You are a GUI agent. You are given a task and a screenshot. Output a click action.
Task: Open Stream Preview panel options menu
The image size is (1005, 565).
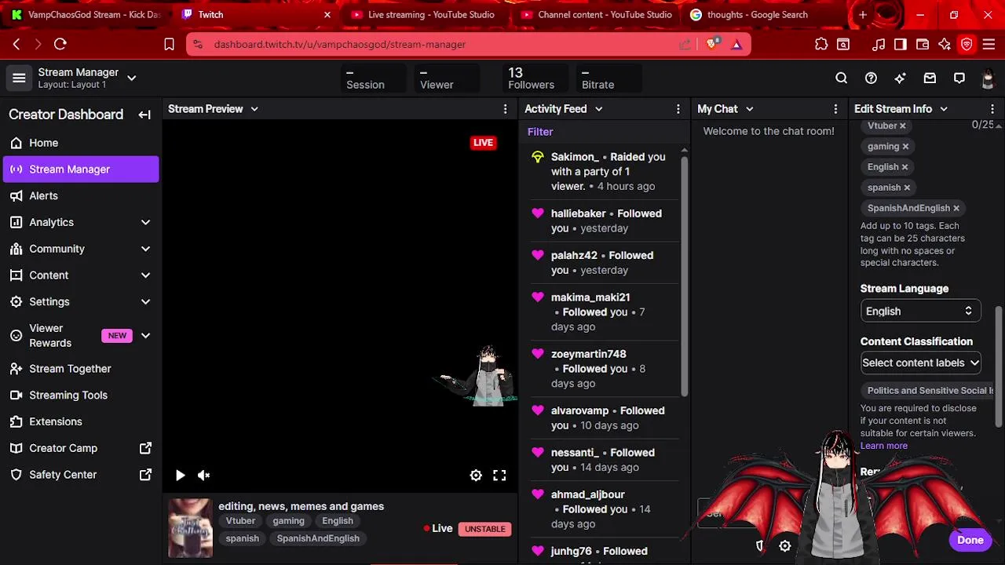click(x=505, y=109)
